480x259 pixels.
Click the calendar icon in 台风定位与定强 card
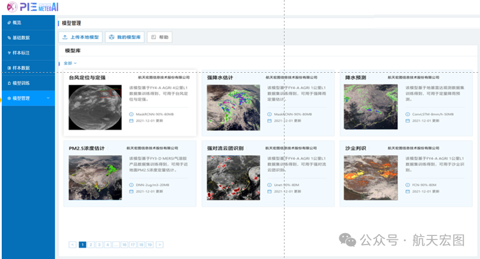(x=131, y=121)
